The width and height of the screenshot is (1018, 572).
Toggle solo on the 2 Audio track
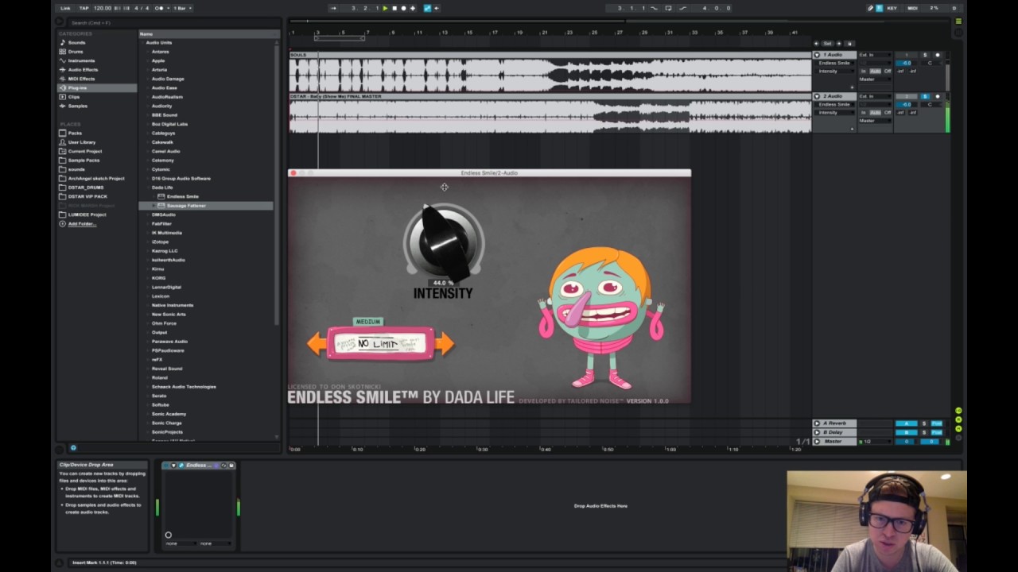925,96
